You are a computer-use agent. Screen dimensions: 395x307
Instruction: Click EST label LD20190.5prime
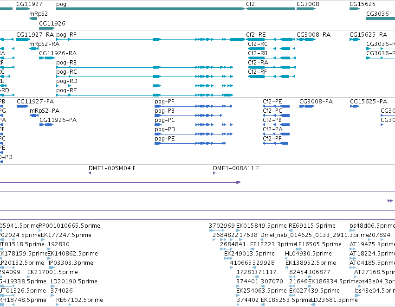click(74, 281)
